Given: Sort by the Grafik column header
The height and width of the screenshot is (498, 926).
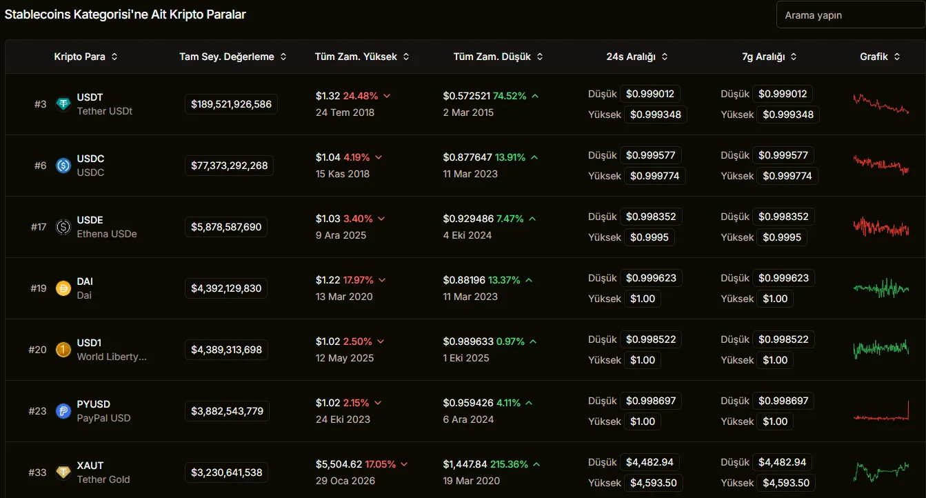Looking at the screenshot, I should tap(880, 57).
